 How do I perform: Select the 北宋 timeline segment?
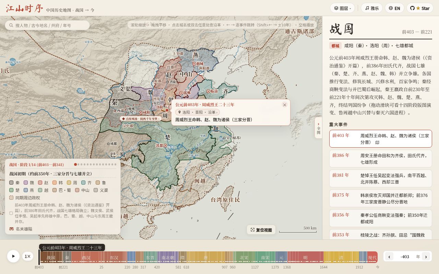[244, 258]
